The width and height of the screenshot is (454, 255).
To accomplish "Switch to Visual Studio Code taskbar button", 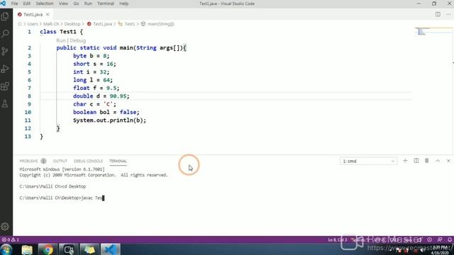I will [x=111, y=249].
